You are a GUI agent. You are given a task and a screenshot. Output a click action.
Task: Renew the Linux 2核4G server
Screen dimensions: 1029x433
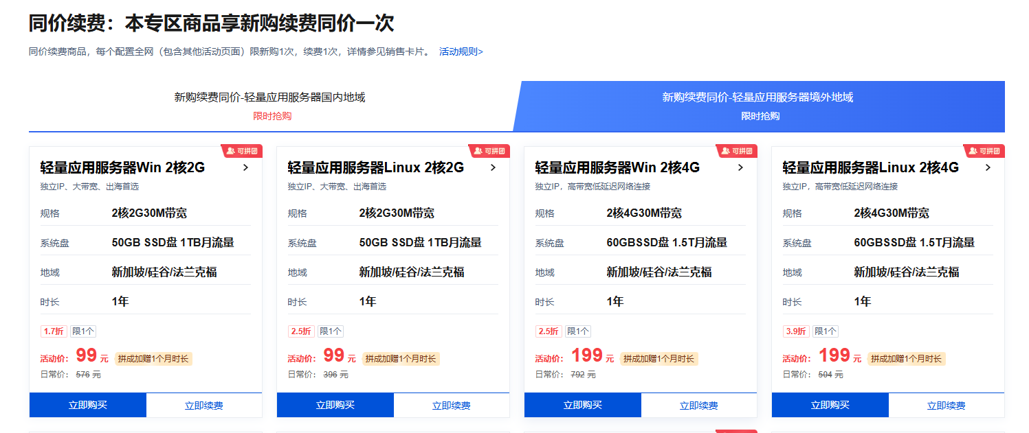click(947, 406)
